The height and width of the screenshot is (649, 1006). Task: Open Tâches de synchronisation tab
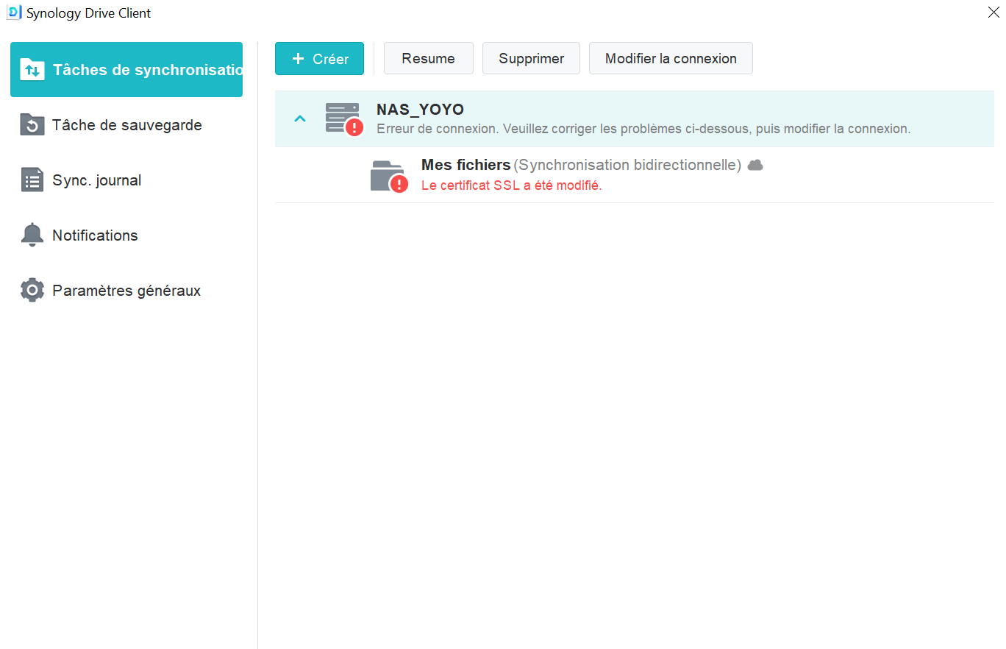point(126,70)
